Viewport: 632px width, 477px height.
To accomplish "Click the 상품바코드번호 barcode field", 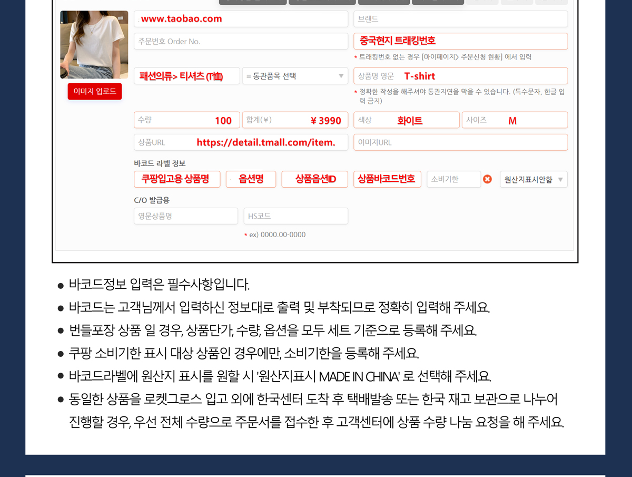I will point(387,179).
